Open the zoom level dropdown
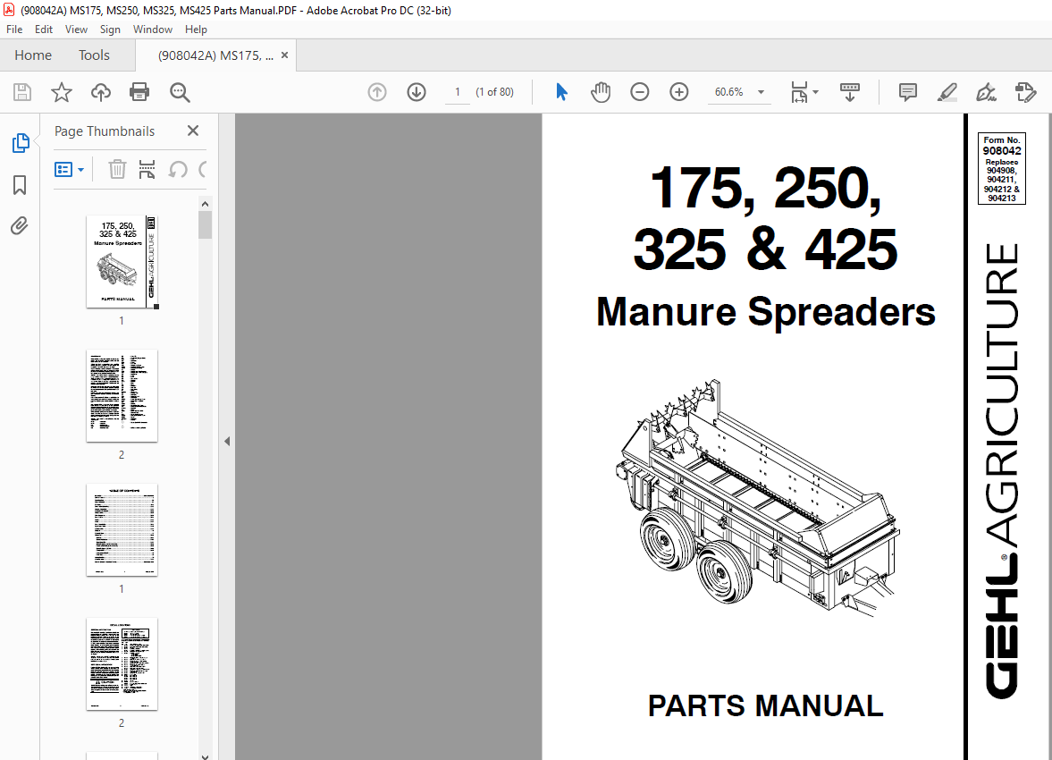Viewport: 1052px width, 760px height. (761, 92)
